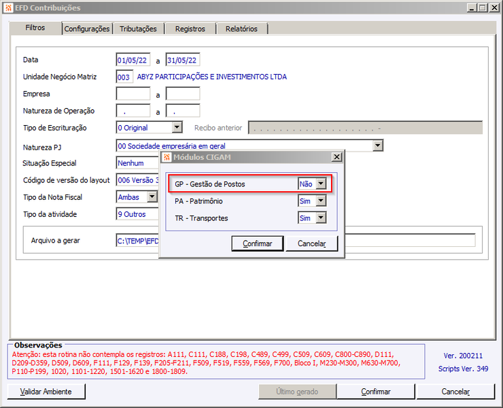The height and width of the screenshot is (408, 503).
Task: Click Cancelar in EFD Contribuições window
Action: tap(455, 392)
